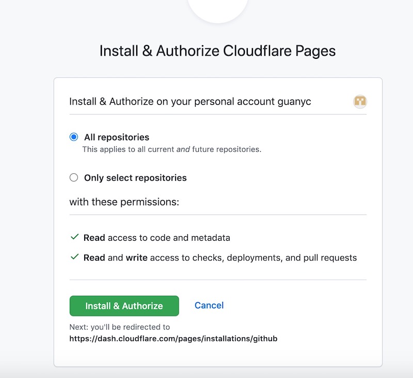Image resolution: width=413 pixels, height=378 pixels.
Task: Click the 'with these permissions:' heading
Action: tap(124, 202)
